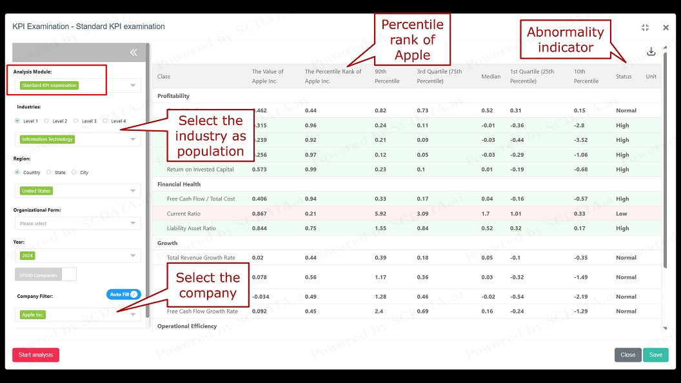This screenshot has width=681, height=383.
Task: Select the City region radio button
Action: (74, 172)
